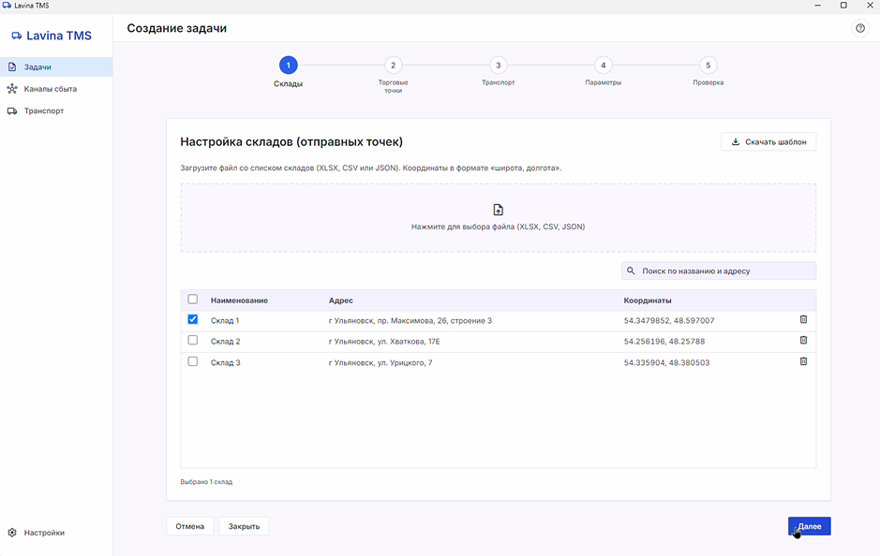The height and width of the screenshot is (556, 880).
Task: Click the file upload icon in drop zone
Action: pyautogui.click(x=498, y=211)
